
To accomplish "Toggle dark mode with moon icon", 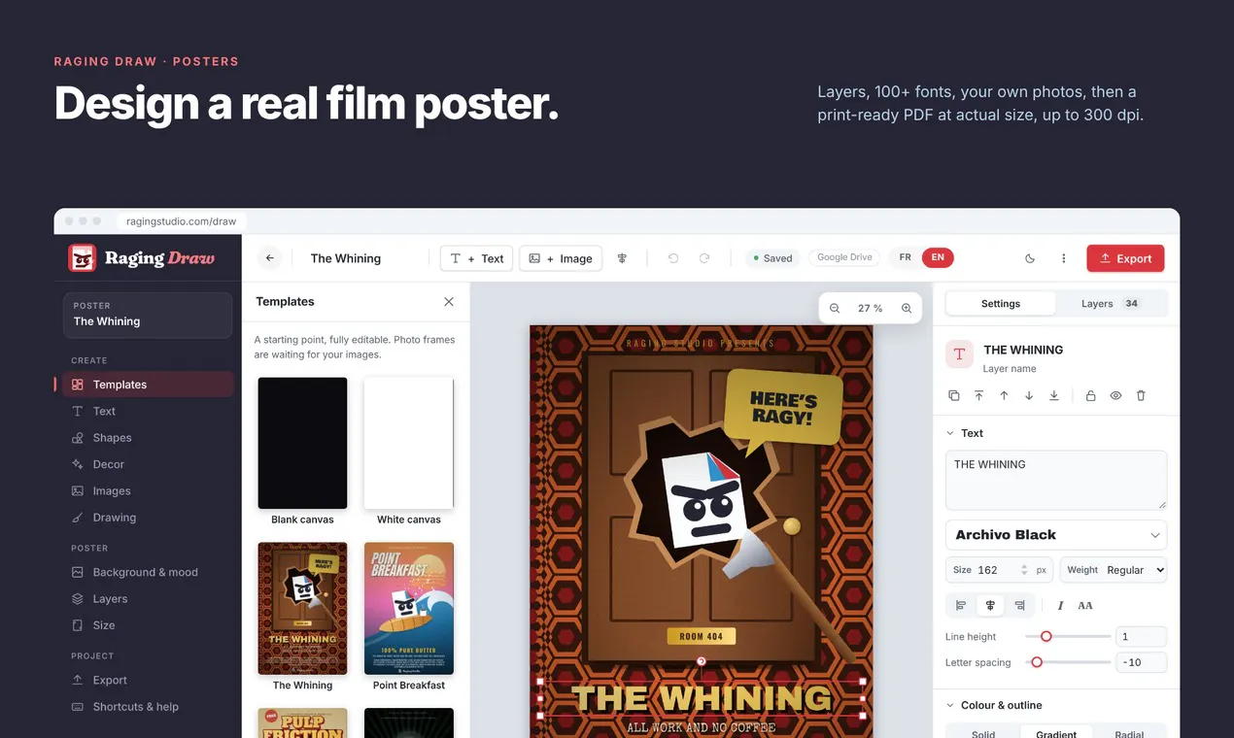I will click(1030, 258).
